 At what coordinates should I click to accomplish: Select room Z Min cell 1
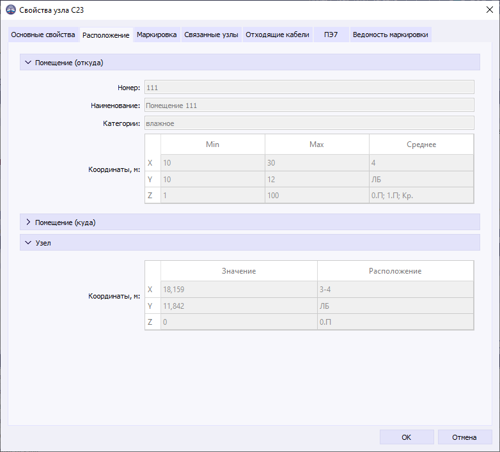(x=213, y=195)
